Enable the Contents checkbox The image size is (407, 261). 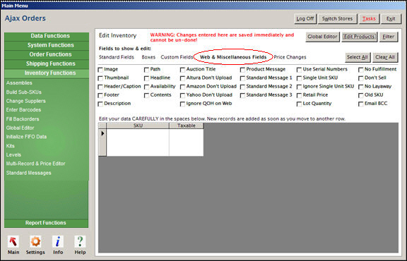(147, 95)
